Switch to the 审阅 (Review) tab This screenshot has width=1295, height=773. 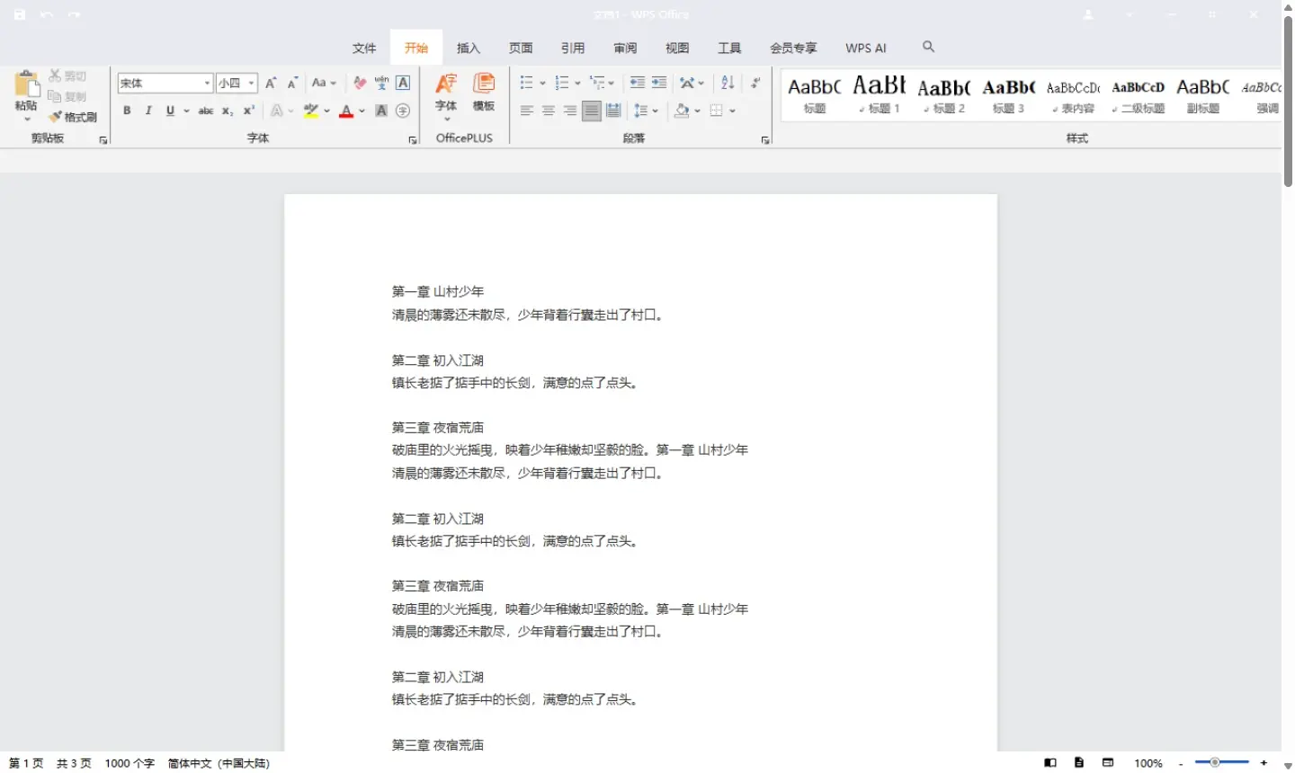tap(625, 48)
